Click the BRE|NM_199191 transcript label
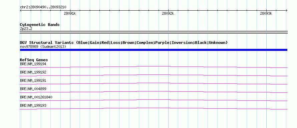This screenshot has width=297, height=128. pos(33,80)
